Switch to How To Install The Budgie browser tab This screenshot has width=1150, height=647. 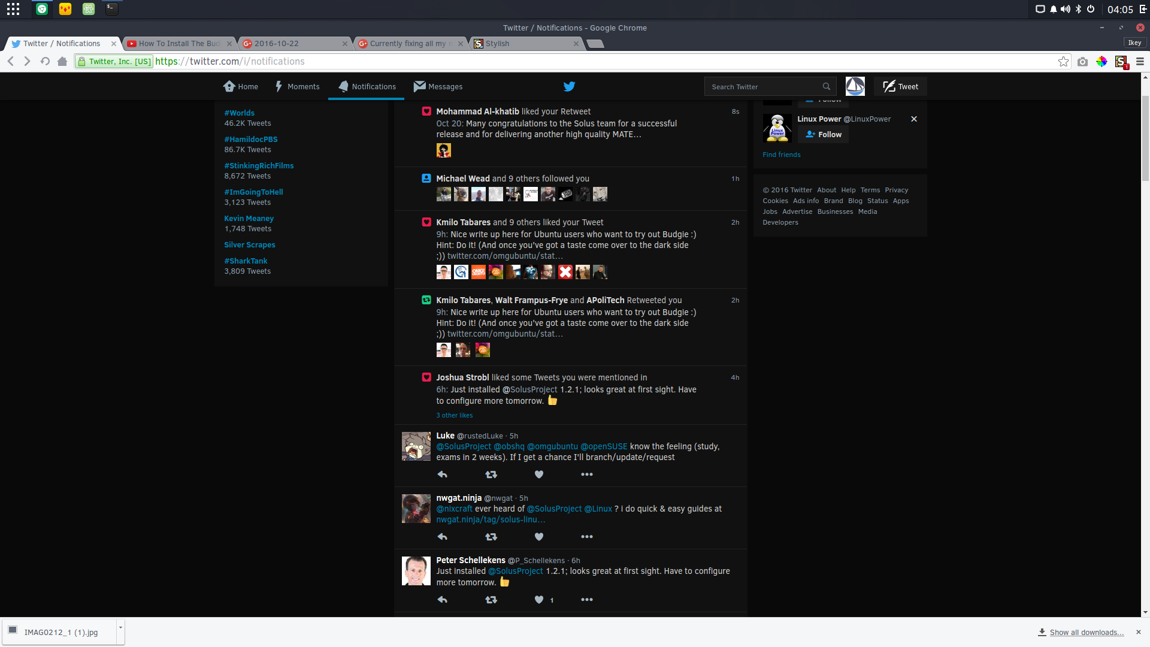point(179,44)
